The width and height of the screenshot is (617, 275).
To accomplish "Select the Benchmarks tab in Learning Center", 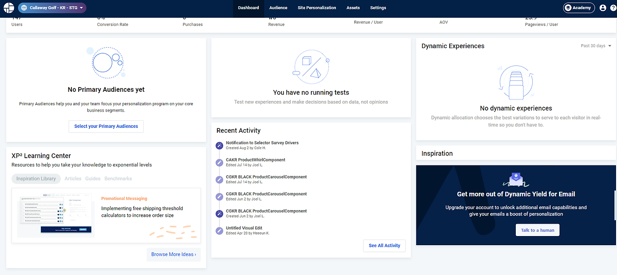I will coord(118,178).
